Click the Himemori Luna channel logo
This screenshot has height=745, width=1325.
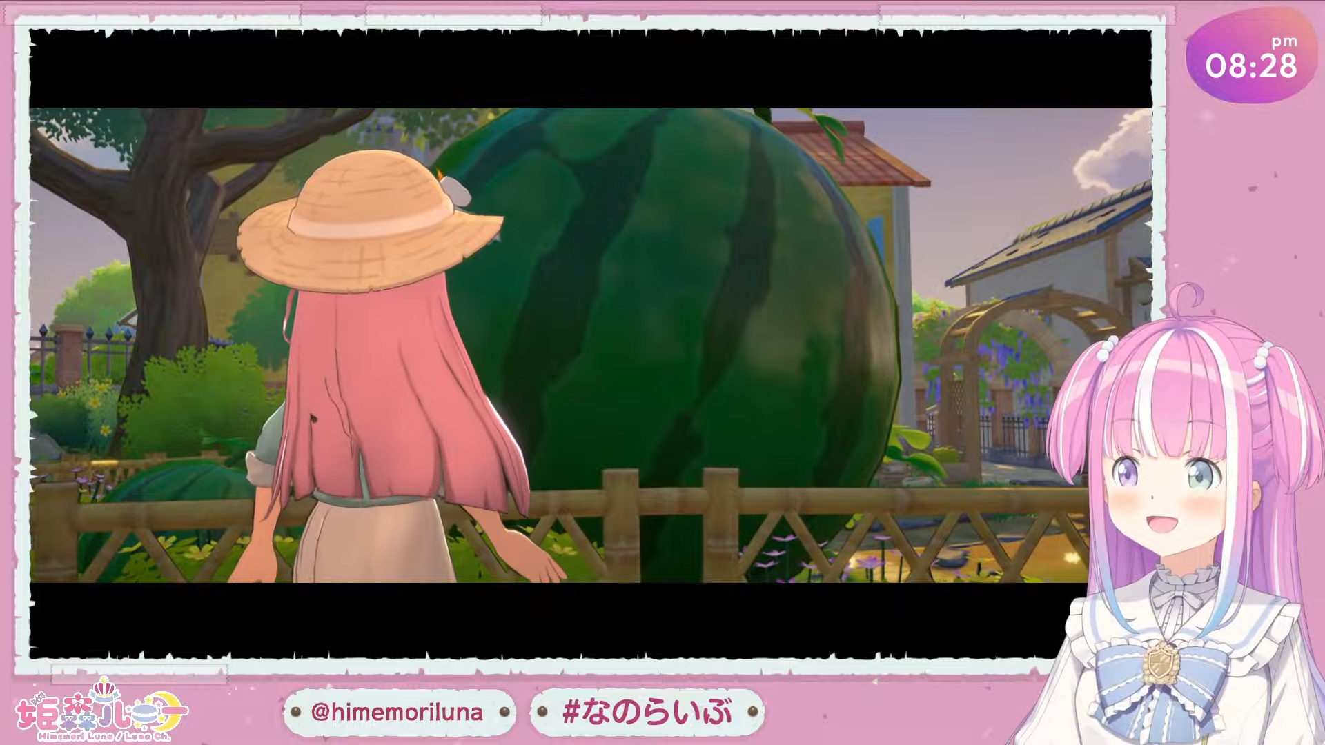(x=101, y=711)
